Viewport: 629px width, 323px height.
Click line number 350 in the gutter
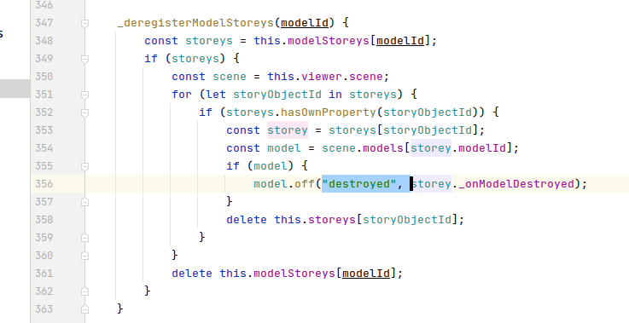tap(44, 77)
